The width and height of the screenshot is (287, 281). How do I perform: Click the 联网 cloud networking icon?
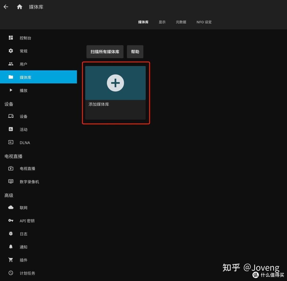pyautogui.click(x=11, y=207)
